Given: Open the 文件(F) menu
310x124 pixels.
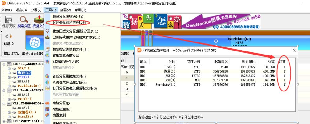Looking at the screenshot, I should (x=7, y=10).
